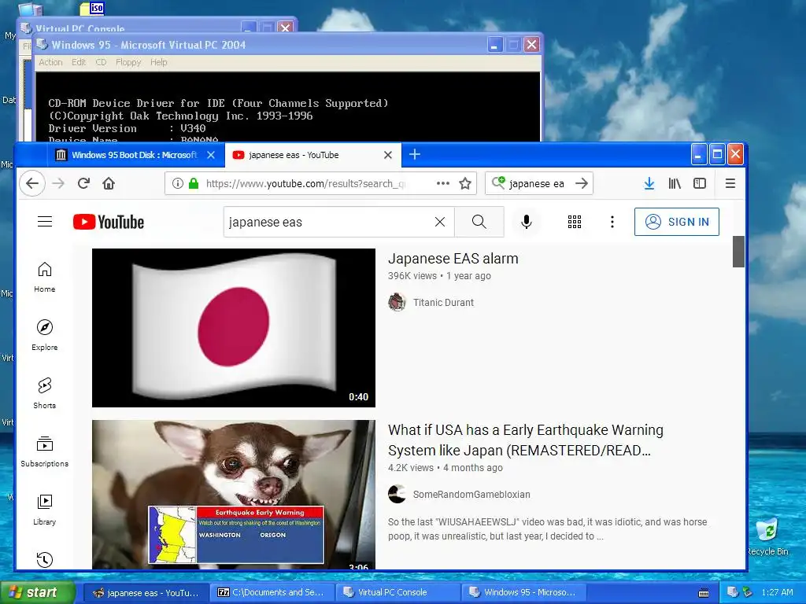Open the YouTube guide hamburger menu
The height and width of the screenshot is (604, 806).
tap(45, 221)
